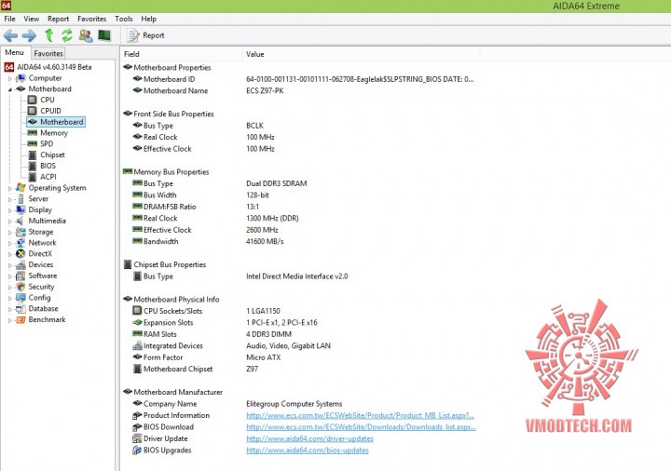Click the Benchmark icon in tree

[21, 319]
